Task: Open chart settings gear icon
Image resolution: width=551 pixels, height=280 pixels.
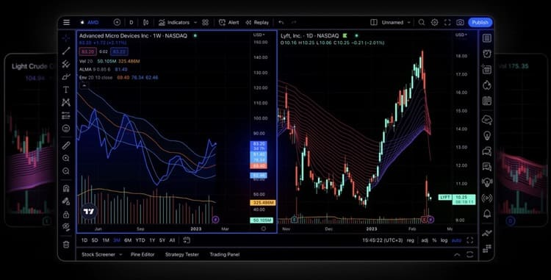Action: (x=435, y=23)
